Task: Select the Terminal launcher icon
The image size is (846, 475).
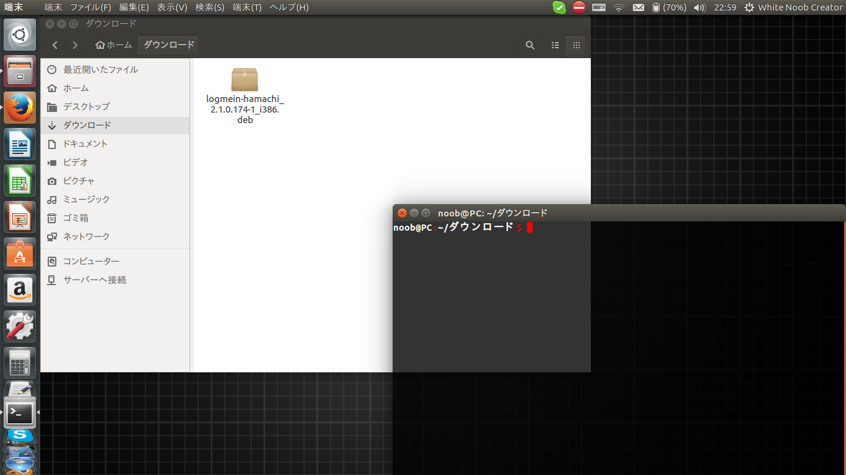Action: click(x=20, y=413)
